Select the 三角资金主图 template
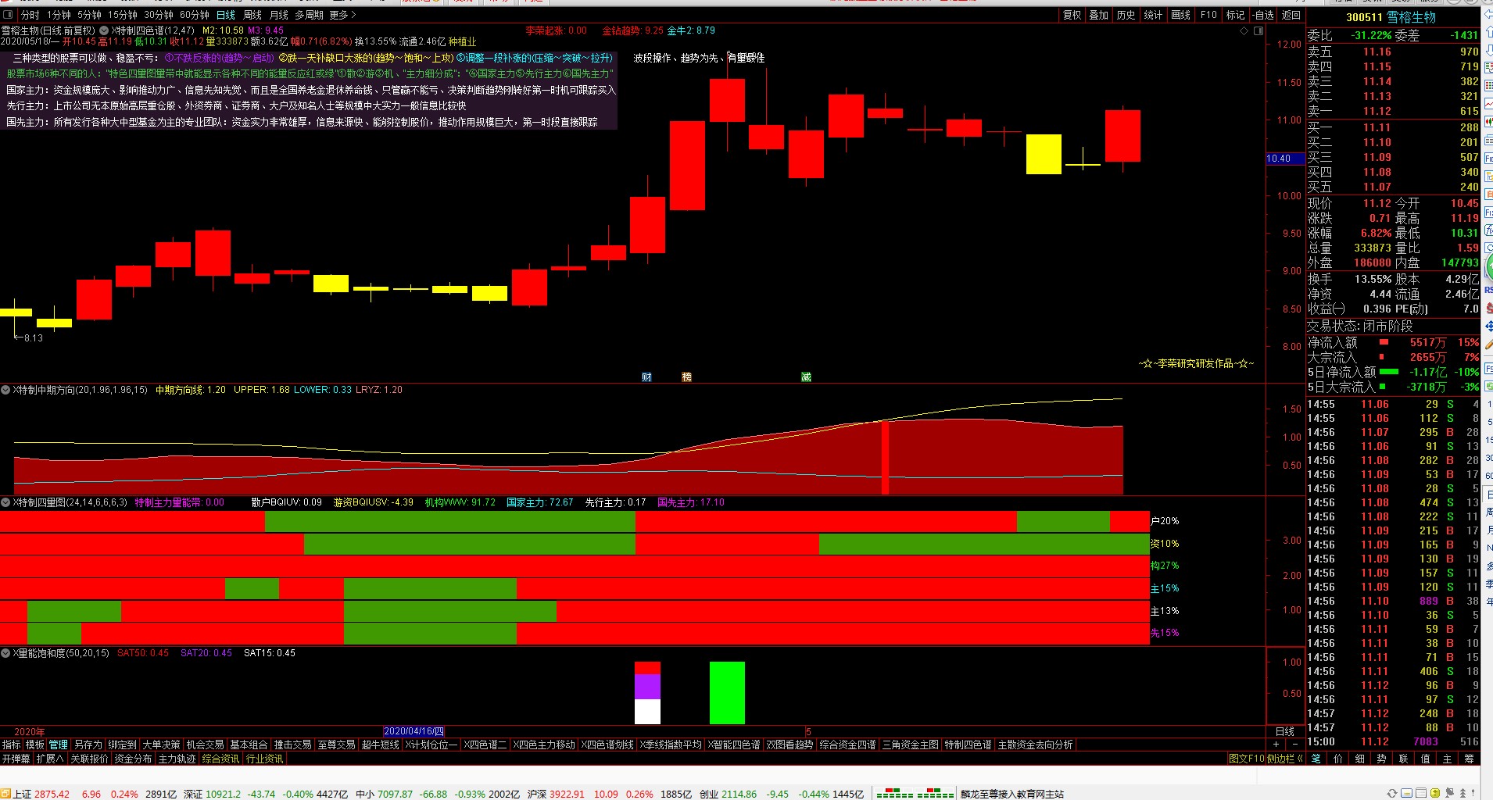 [910, 745]
